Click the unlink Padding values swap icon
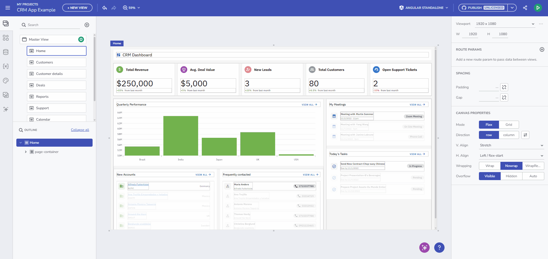548x259 pixels. pyautogui.click(x=504, y=87)
